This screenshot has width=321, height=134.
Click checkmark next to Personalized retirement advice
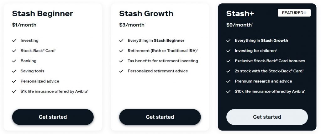(x=121, y=71)
